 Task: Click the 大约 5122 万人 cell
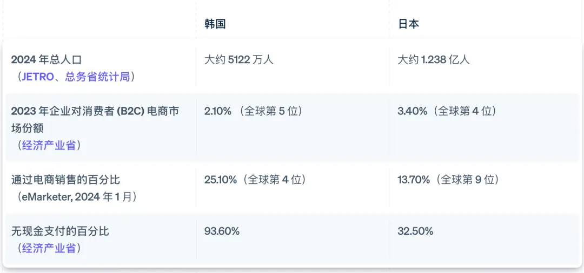pyautogui.click(x=239, y=59)
